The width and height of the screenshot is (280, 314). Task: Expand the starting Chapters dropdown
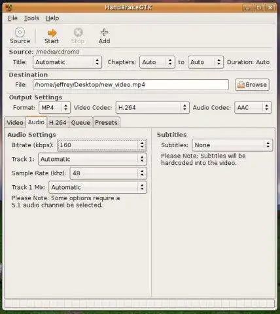coord(157,62)
